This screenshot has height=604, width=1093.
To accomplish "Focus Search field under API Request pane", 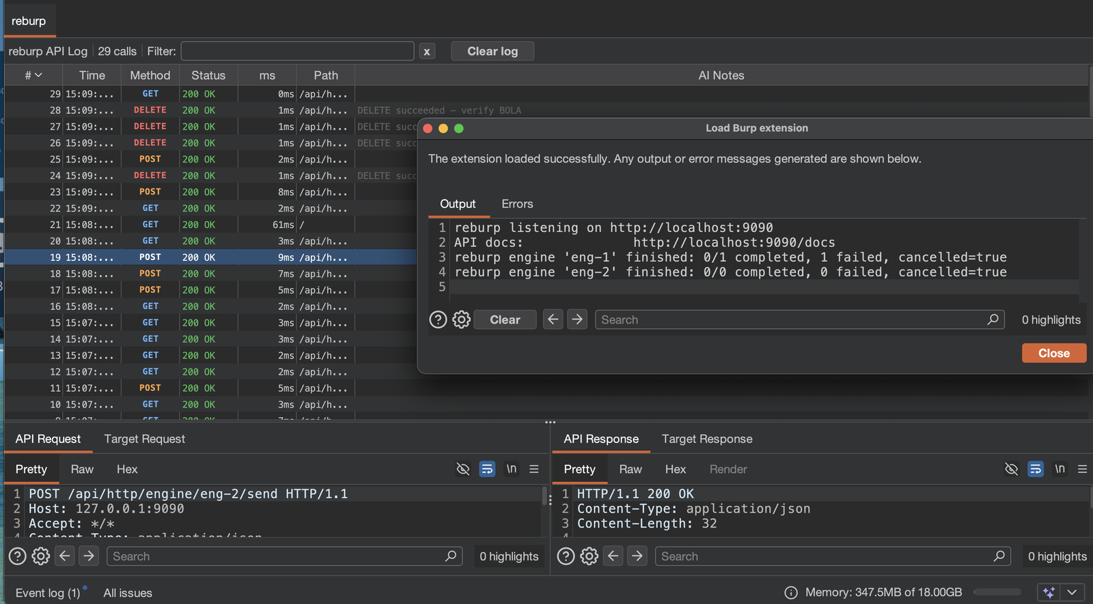I will 284,556.
